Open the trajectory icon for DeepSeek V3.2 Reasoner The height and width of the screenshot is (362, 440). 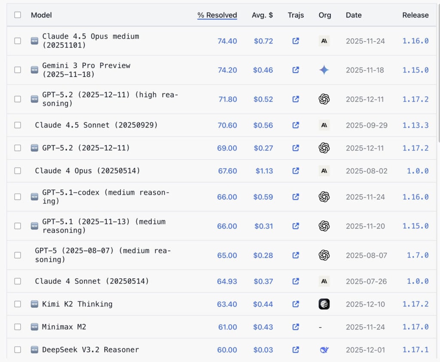coord(296,350)
